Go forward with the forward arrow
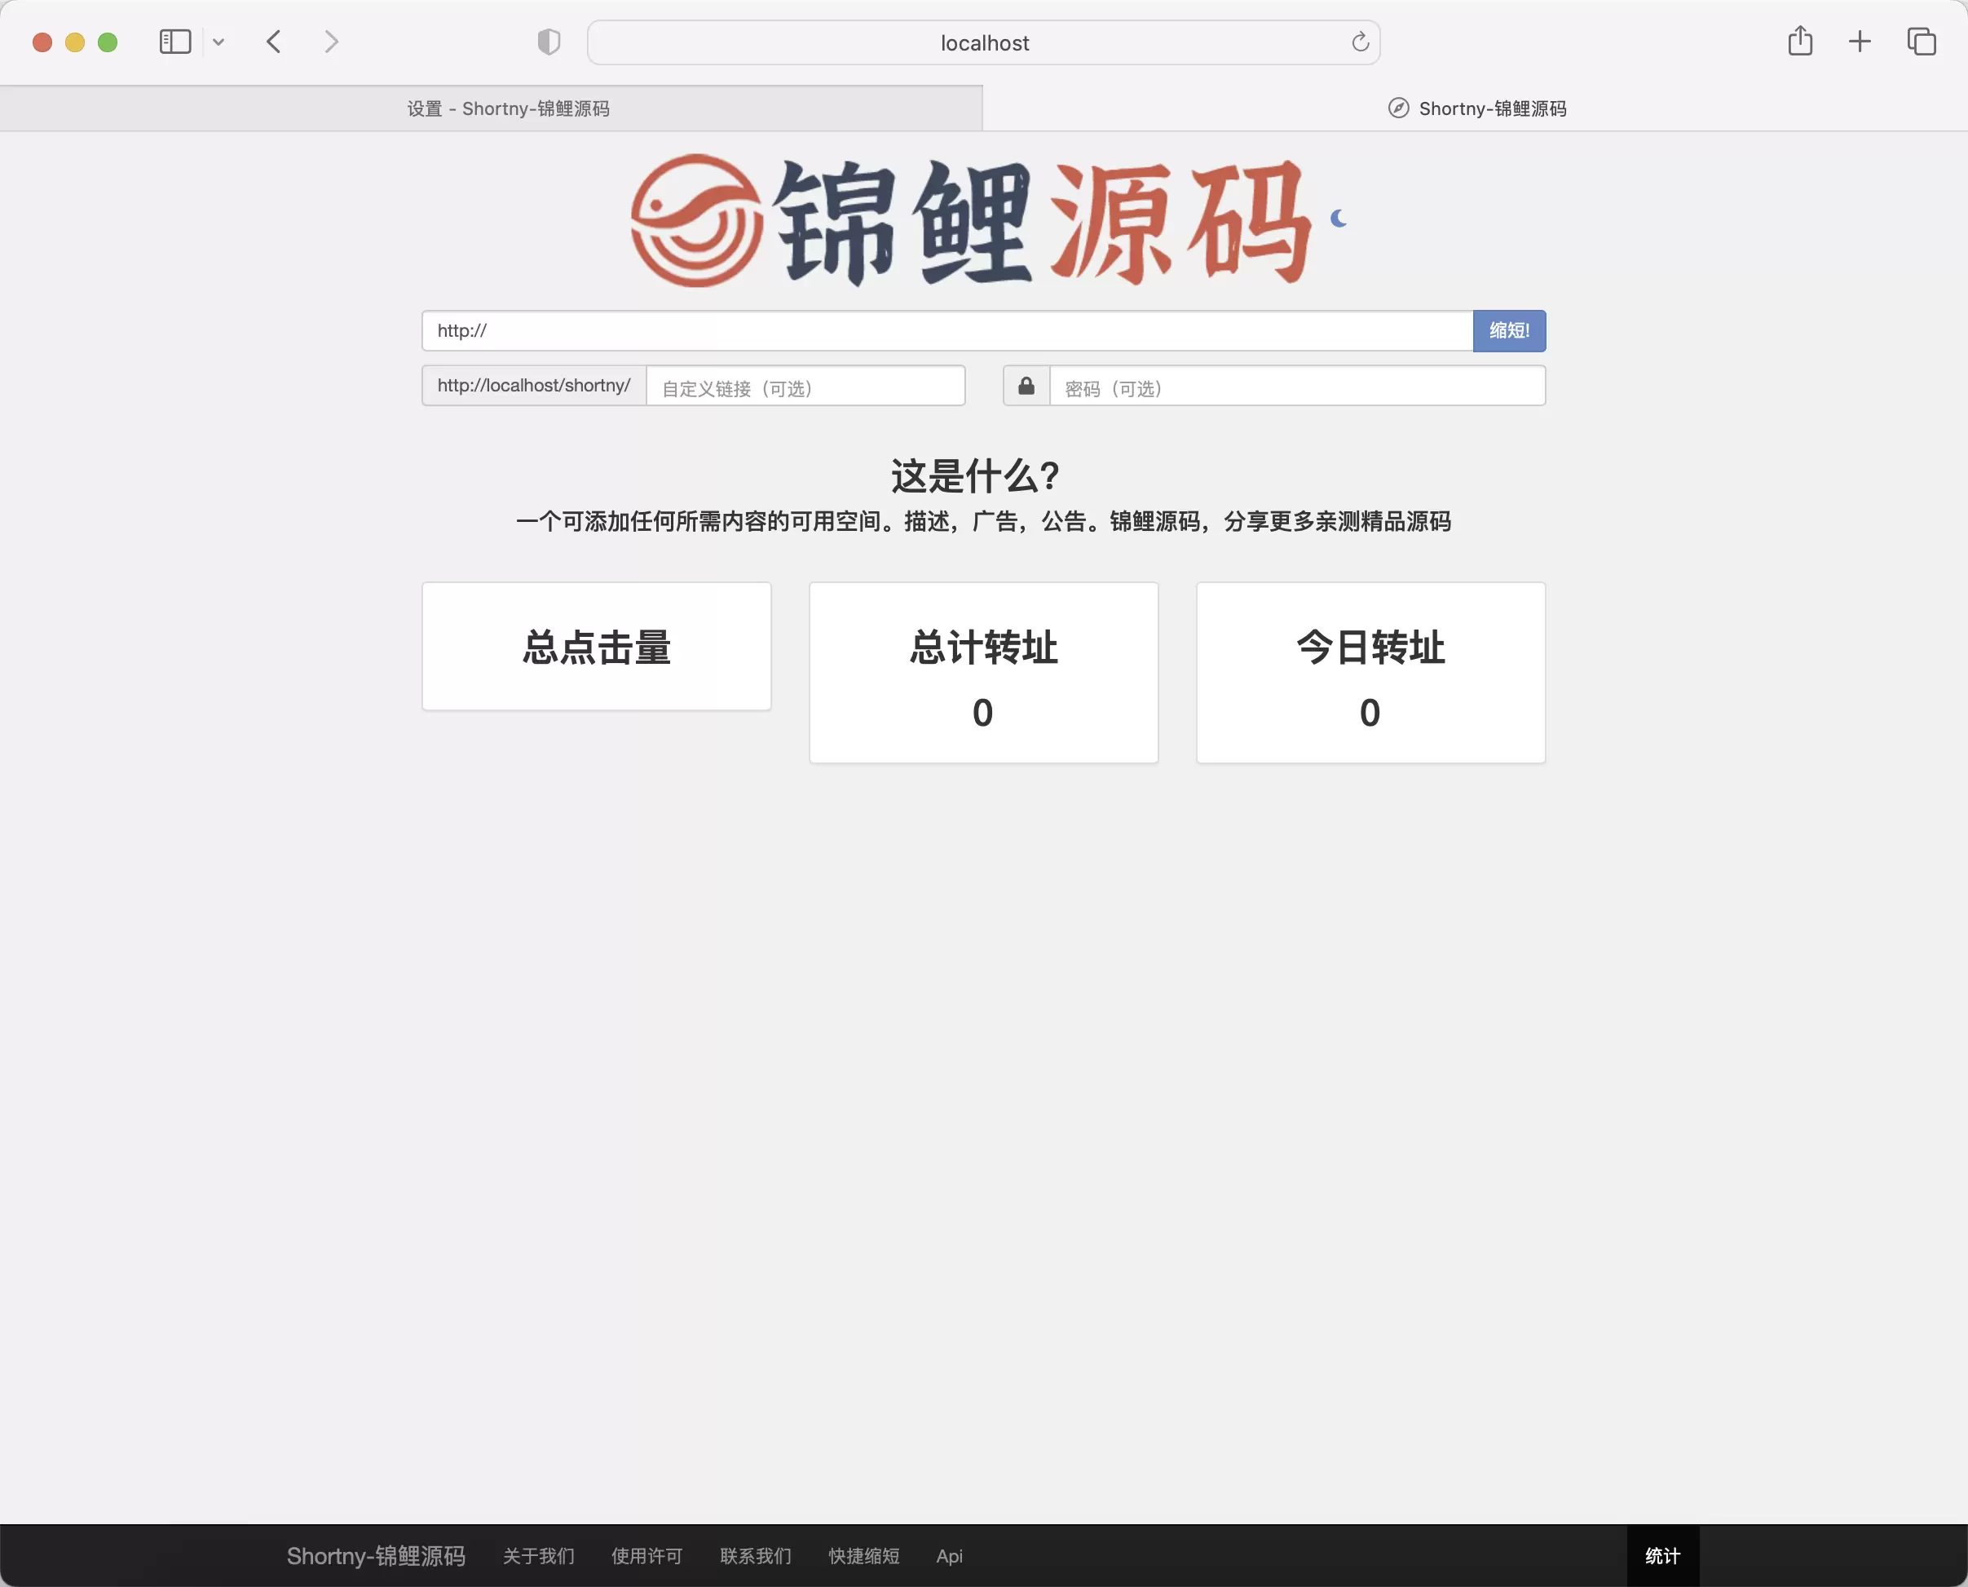The image size is (1968, 1587). [331, 42]
